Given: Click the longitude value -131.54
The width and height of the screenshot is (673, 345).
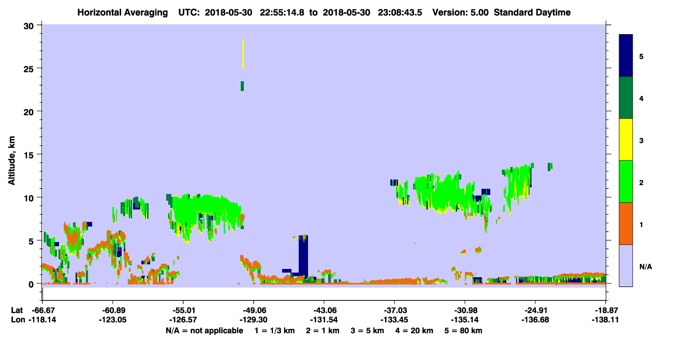Looking at the screenshot, I should click(324, 320).
